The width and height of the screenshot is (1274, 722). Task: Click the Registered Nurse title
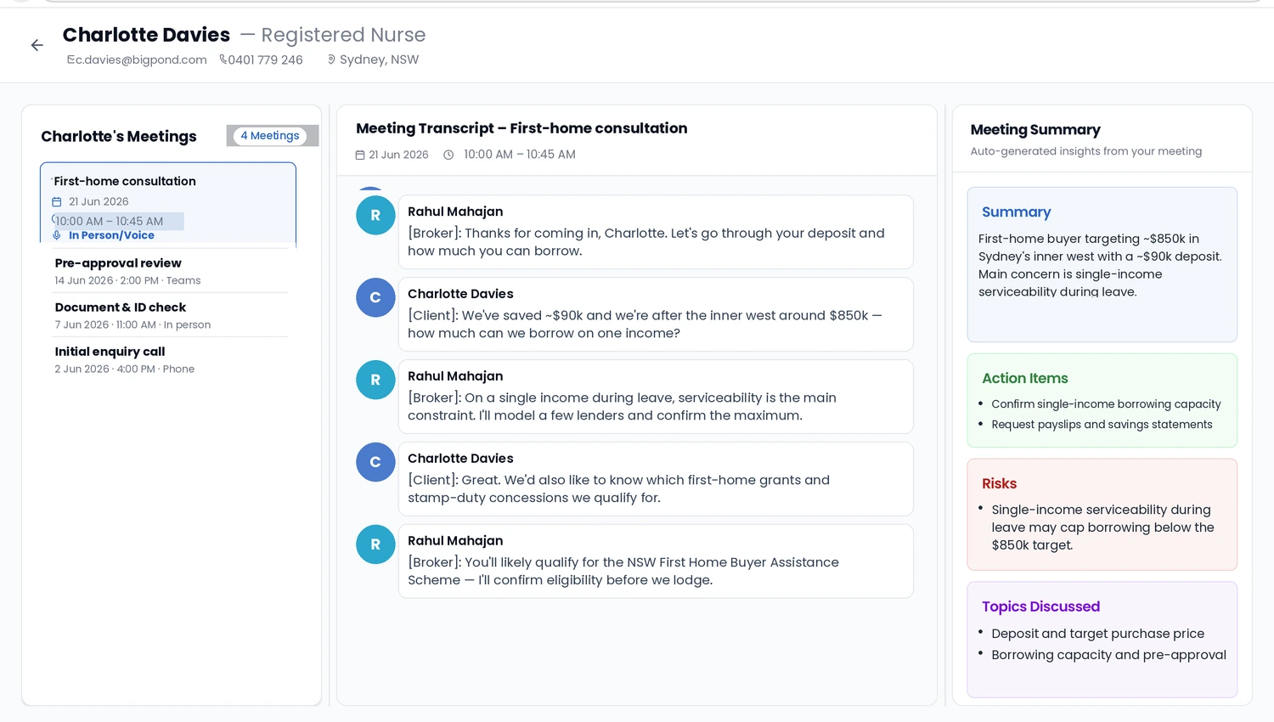point(343,35)
